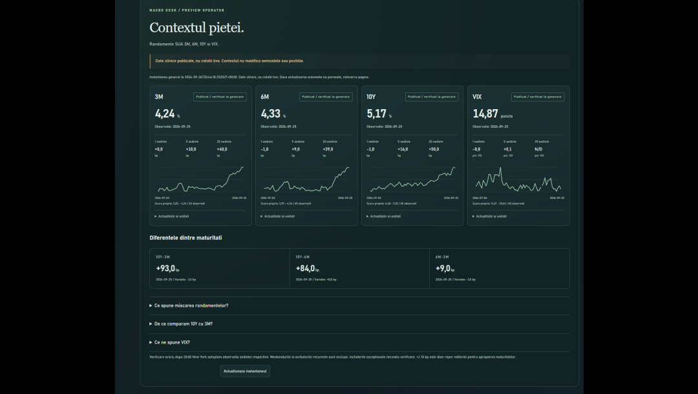Click the "+50,0" 20-session change in 10Y card
This screenshot has width=698, height=394.
[434, 149]
